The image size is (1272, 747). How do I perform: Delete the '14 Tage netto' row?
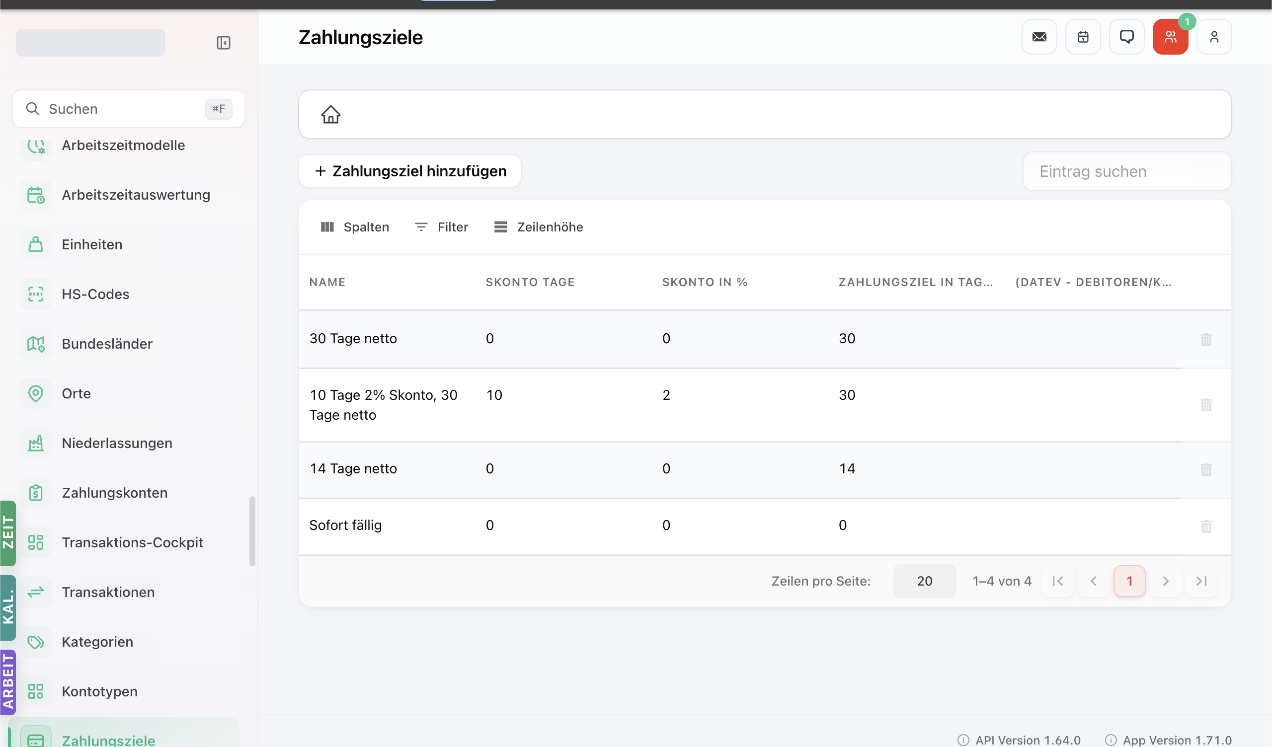(x=1206, y=470)
